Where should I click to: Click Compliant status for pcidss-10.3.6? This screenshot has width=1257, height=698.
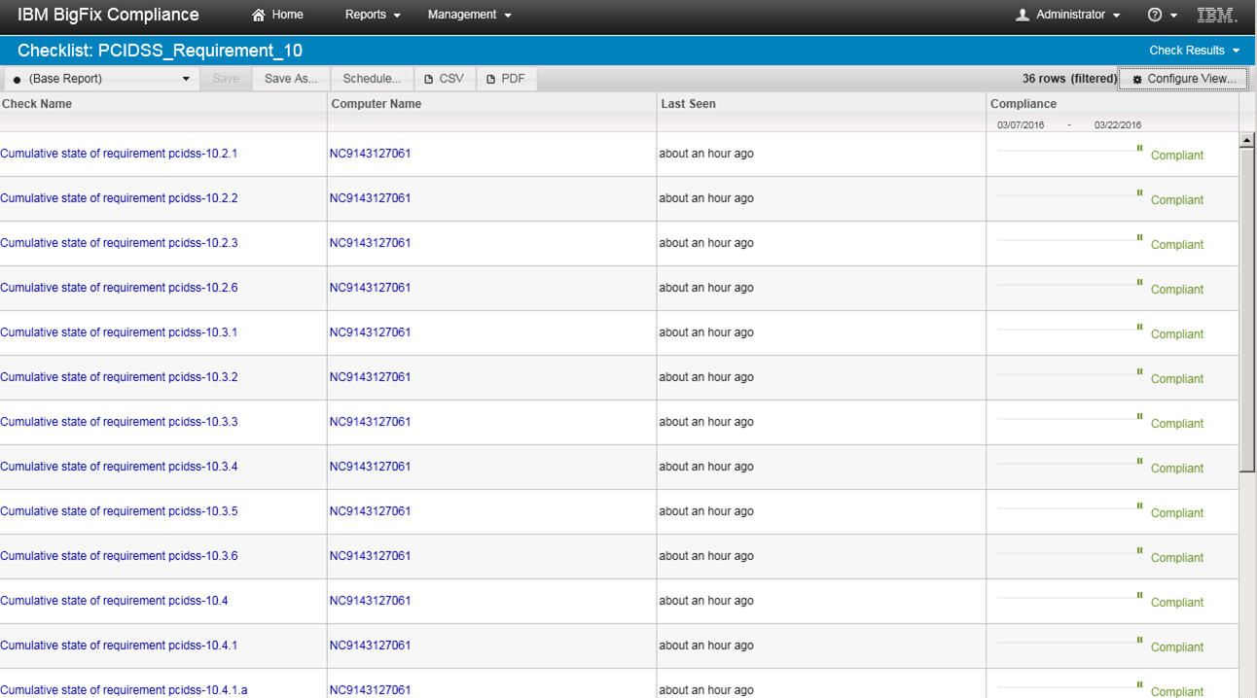[x=1177, y=558]
